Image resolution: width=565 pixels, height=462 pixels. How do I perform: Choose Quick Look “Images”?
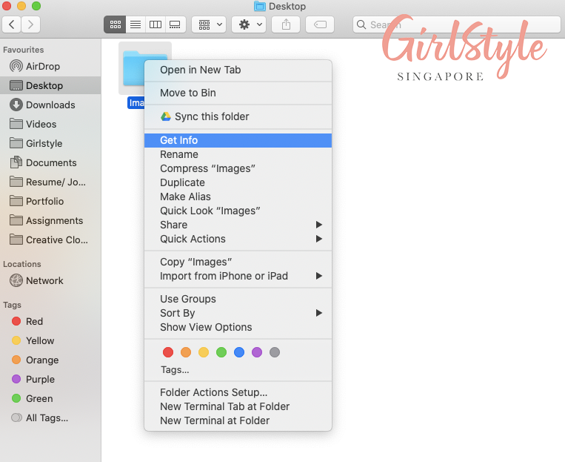pos(238,211)
